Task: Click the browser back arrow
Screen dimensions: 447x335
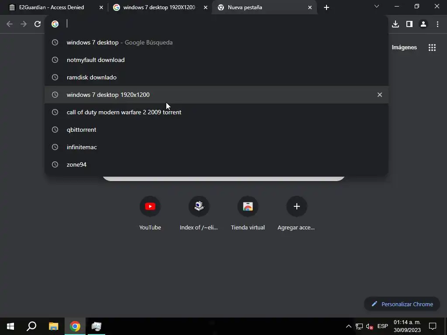Action: coord(10,24)
